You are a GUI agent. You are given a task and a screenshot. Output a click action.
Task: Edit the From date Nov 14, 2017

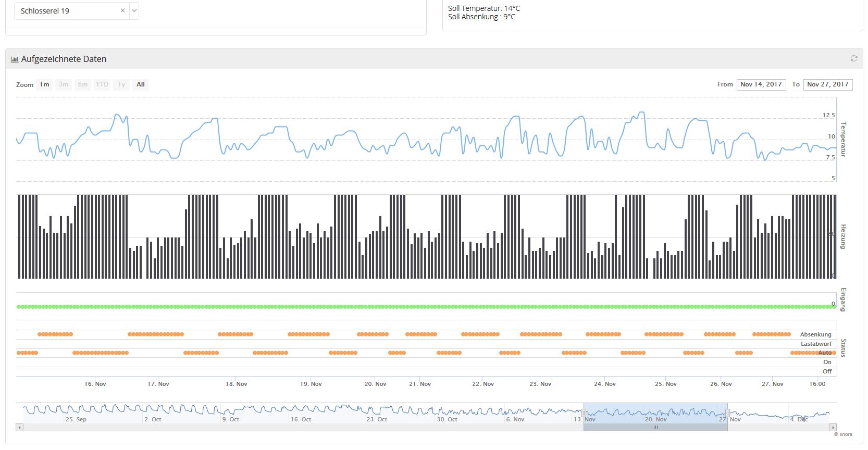pyautogui.click(x=761, y=84)
